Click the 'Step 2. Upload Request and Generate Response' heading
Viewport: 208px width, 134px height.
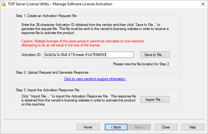coord(52,72)
